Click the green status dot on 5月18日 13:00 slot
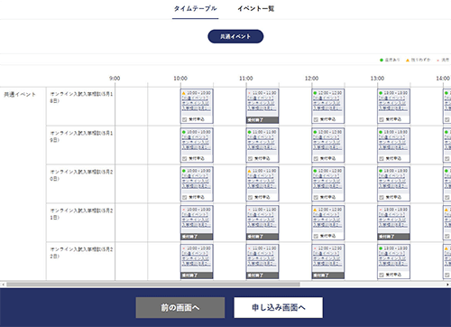451x327 pixels. 381,93
